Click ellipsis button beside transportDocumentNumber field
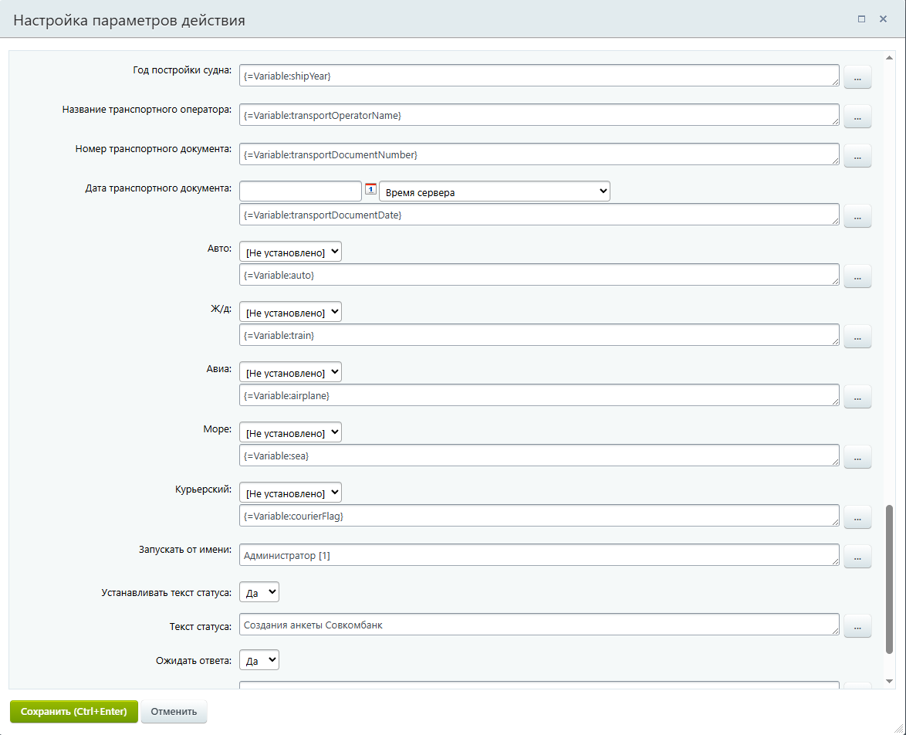 pos(857,155)
